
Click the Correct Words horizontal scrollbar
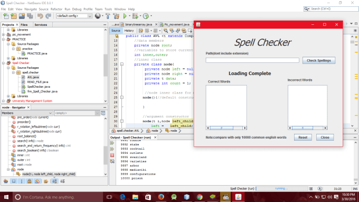click(226, 128)
